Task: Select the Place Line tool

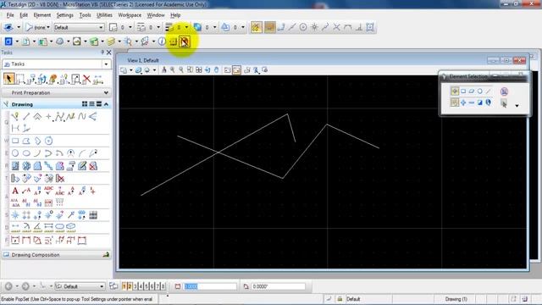Action: point(26,117)
